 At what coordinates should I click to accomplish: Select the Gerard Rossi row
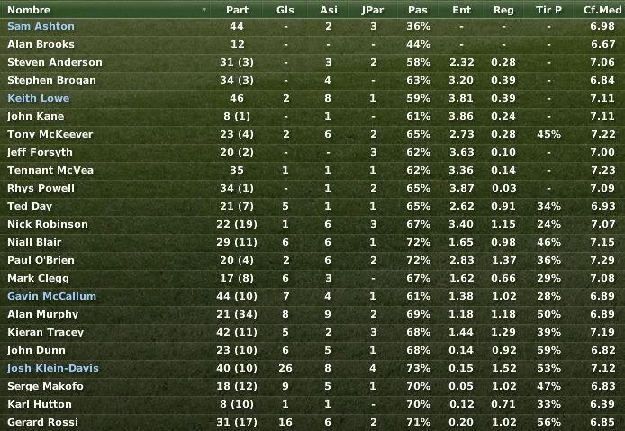pos(312,422)
